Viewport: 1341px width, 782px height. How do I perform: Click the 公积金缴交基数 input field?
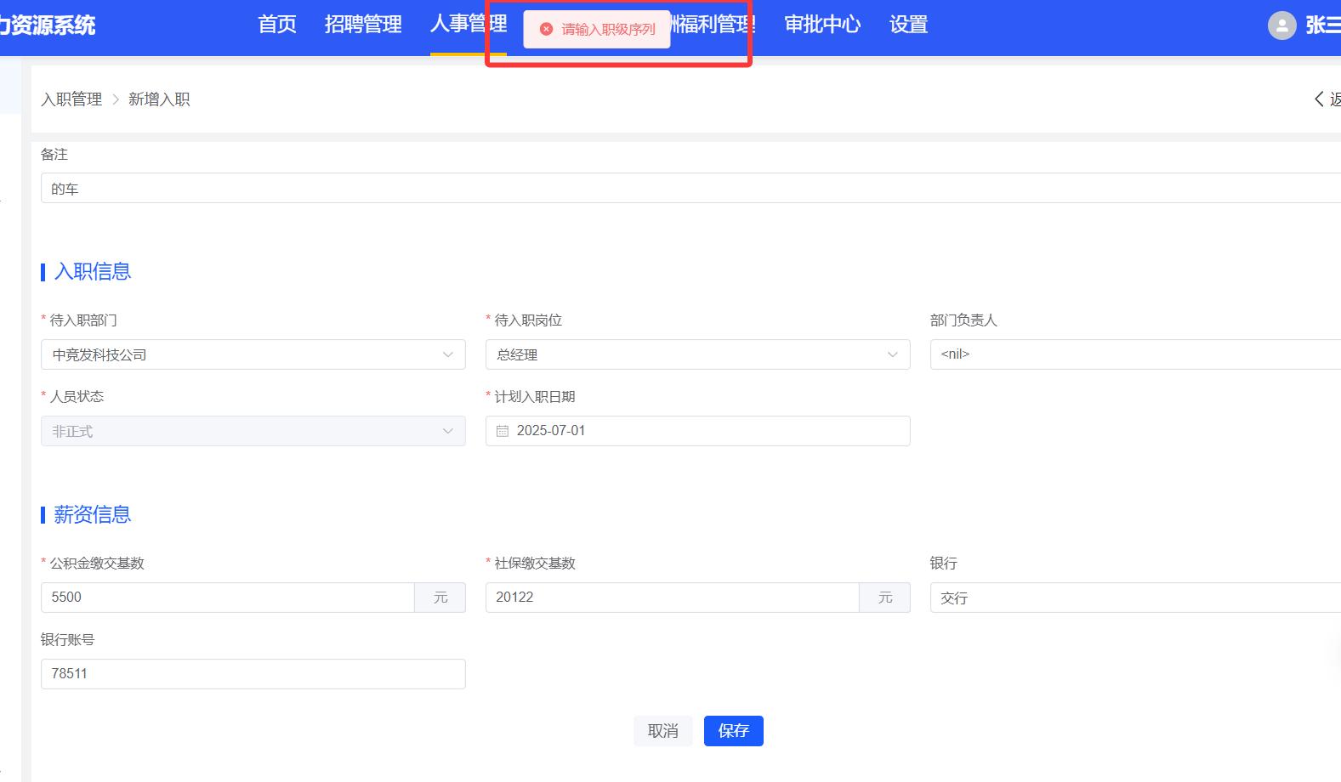pos(228,598)
